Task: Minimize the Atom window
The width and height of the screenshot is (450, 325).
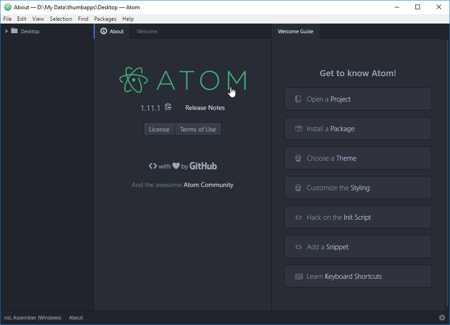Action: (x=397, y=7)
